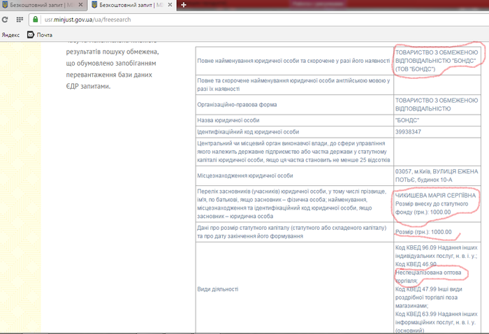Click the sidebar text about ЄДР запитами
The image size is (489, 334).
(88, 87)
